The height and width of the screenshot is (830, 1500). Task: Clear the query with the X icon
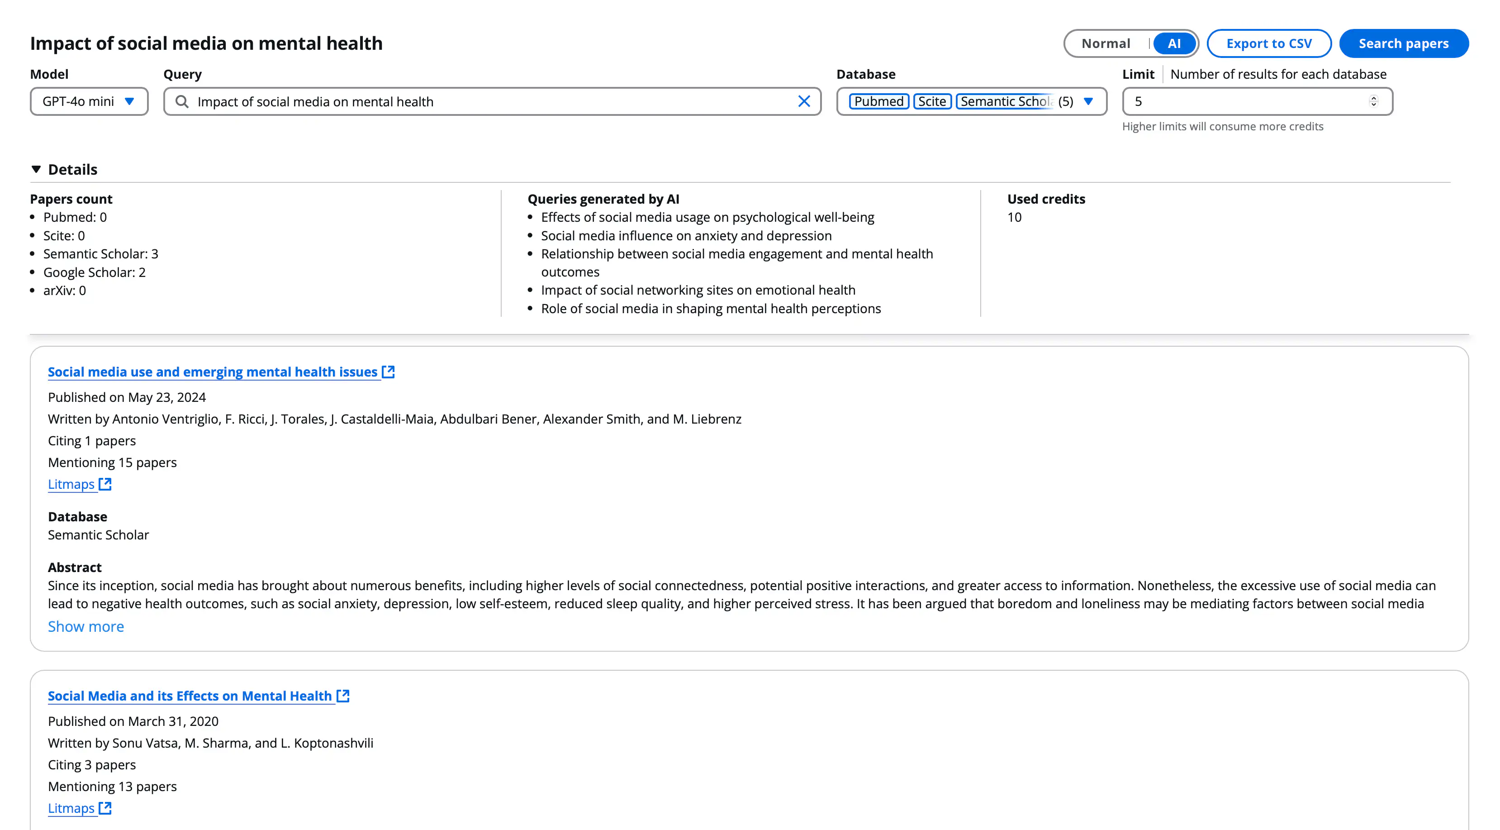coord(803,102)
